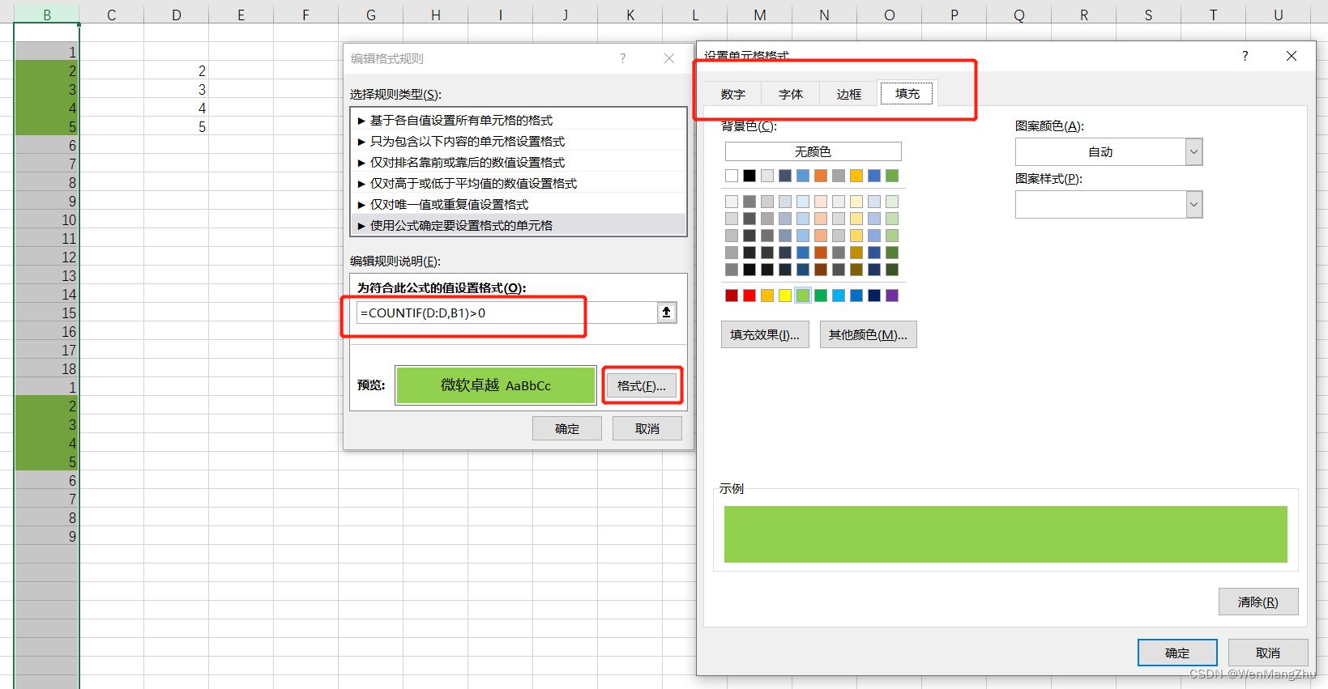Select rule type 使用公式确定要设置格式的单元格

[519, 225]
